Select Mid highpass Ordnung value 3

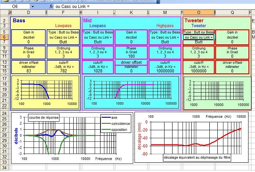point(165,56)
